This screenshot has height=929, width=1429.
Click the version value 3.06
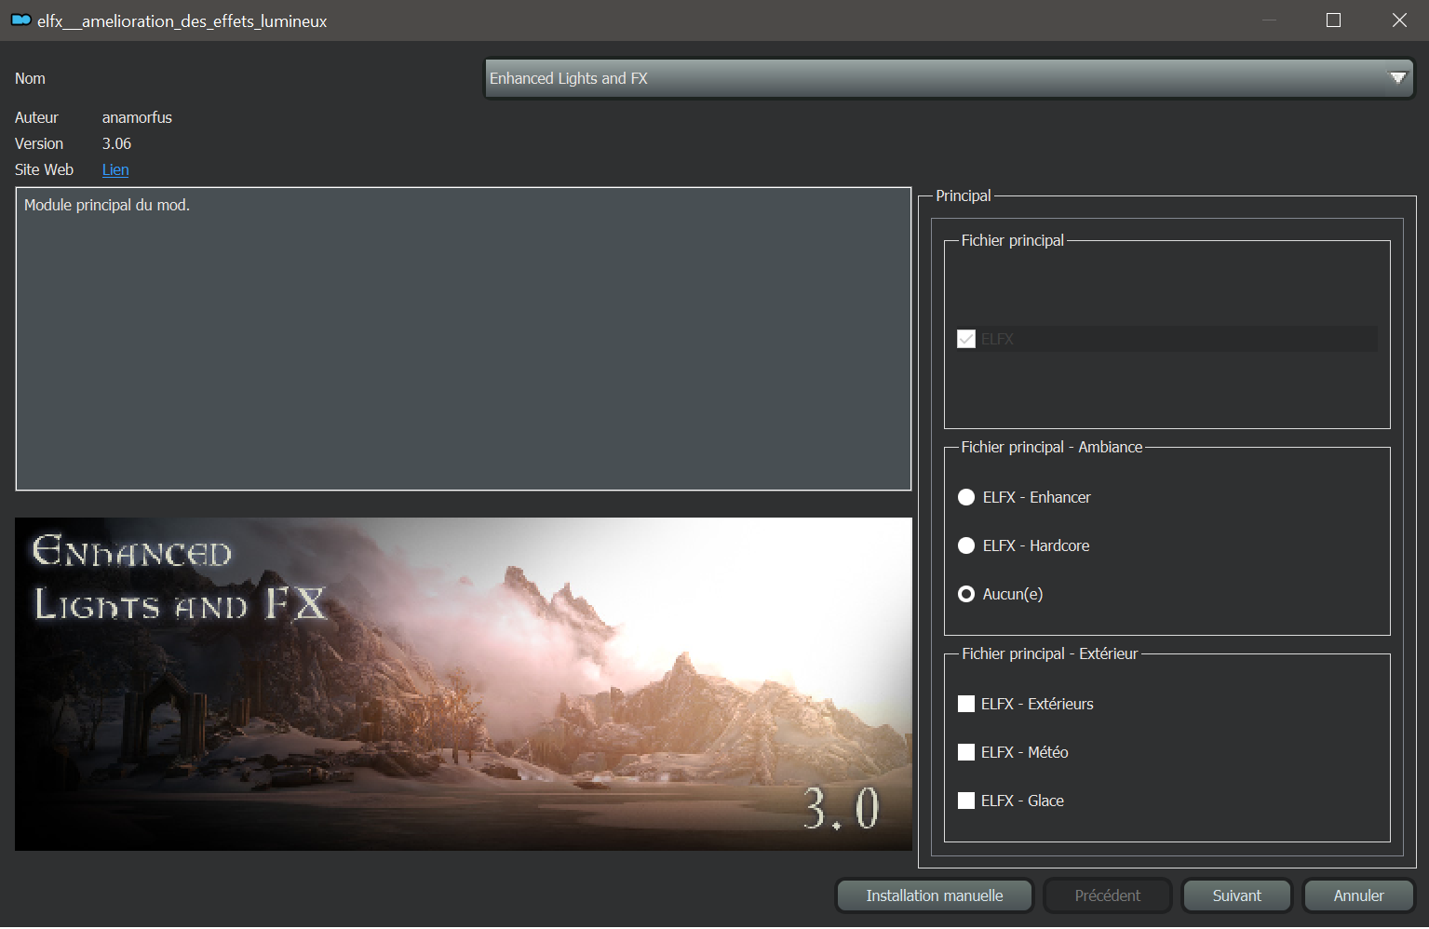click(116, 143)
